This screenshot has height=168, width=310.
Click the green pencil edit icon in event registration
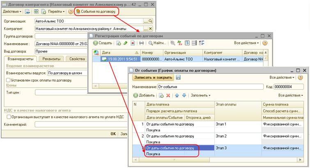[126, 43]
